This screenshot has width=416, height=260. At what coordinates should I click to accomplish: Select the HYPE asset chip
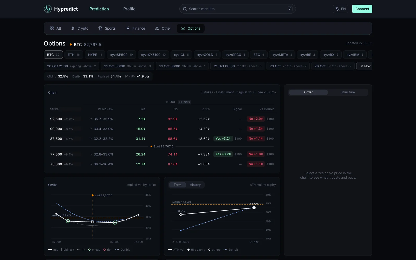pyautogui.click(x=95, y=55)
